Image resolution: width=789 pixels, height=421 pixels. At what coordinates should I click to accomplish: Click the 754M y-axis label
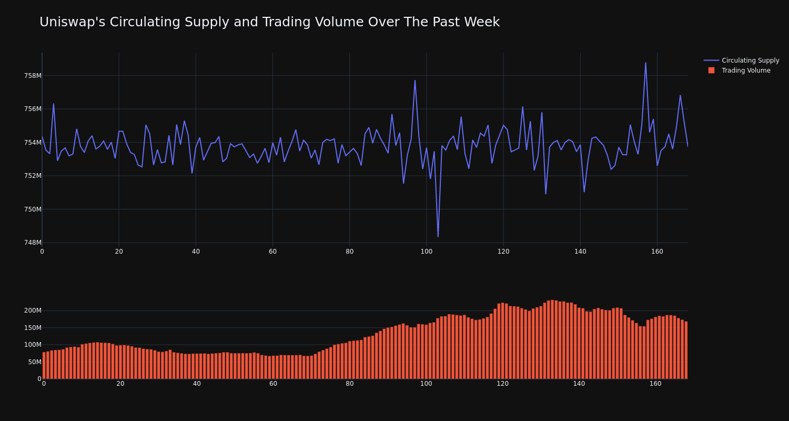click(x=33, y=142)
